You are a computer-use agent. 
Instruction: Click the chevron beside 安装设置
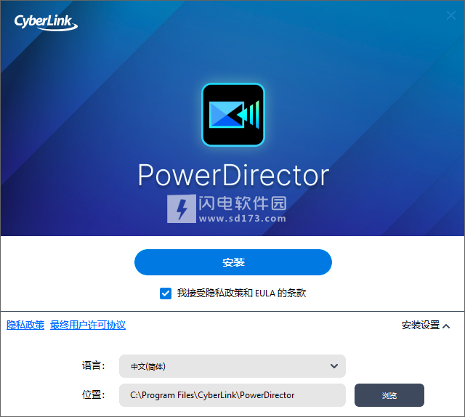click(446, 325)
